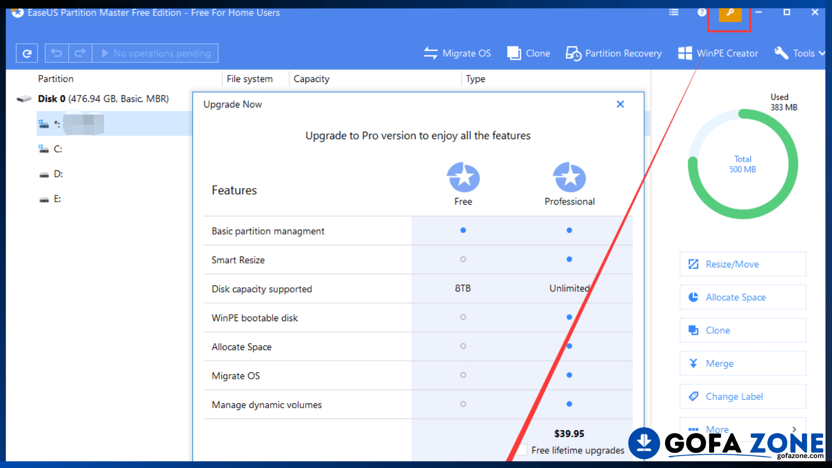Select Disk 0 in partition list
Viewport: 832px width, 468px height.
103,99
